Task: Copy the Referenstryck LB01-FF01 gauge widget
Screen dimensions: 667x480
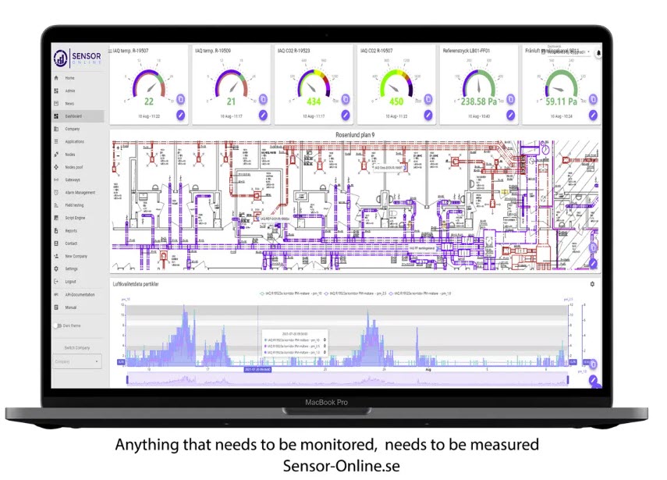Action: click(x=510, y=99)
